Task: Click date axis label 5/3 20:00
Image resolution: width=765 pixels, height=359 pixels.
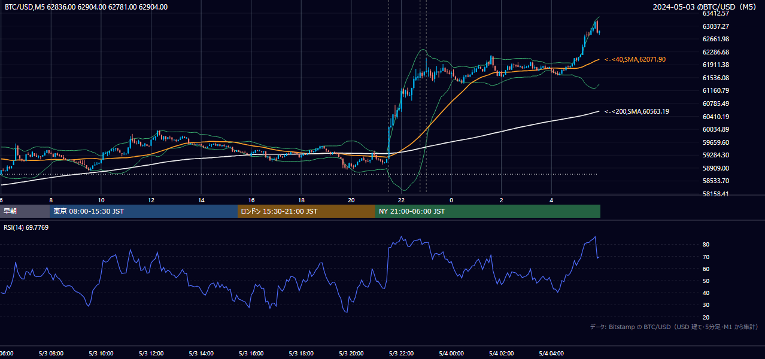Action: (351, 353)
